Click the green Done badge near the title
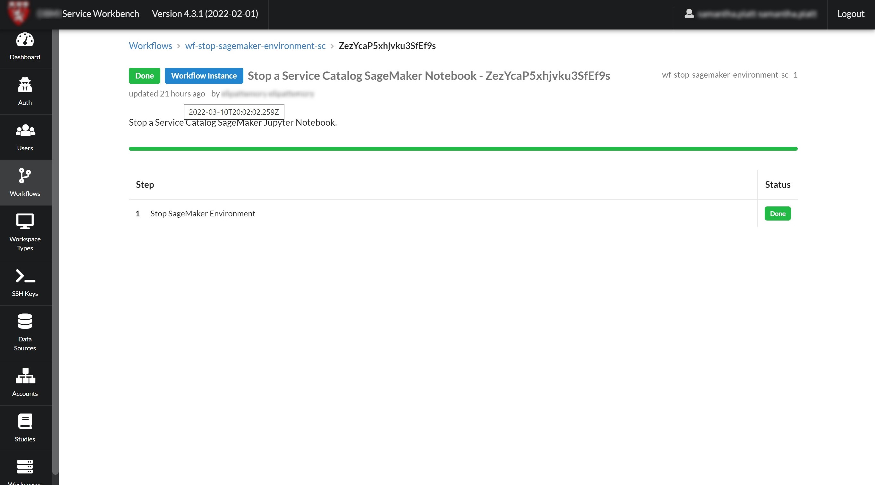 point(144,76)
